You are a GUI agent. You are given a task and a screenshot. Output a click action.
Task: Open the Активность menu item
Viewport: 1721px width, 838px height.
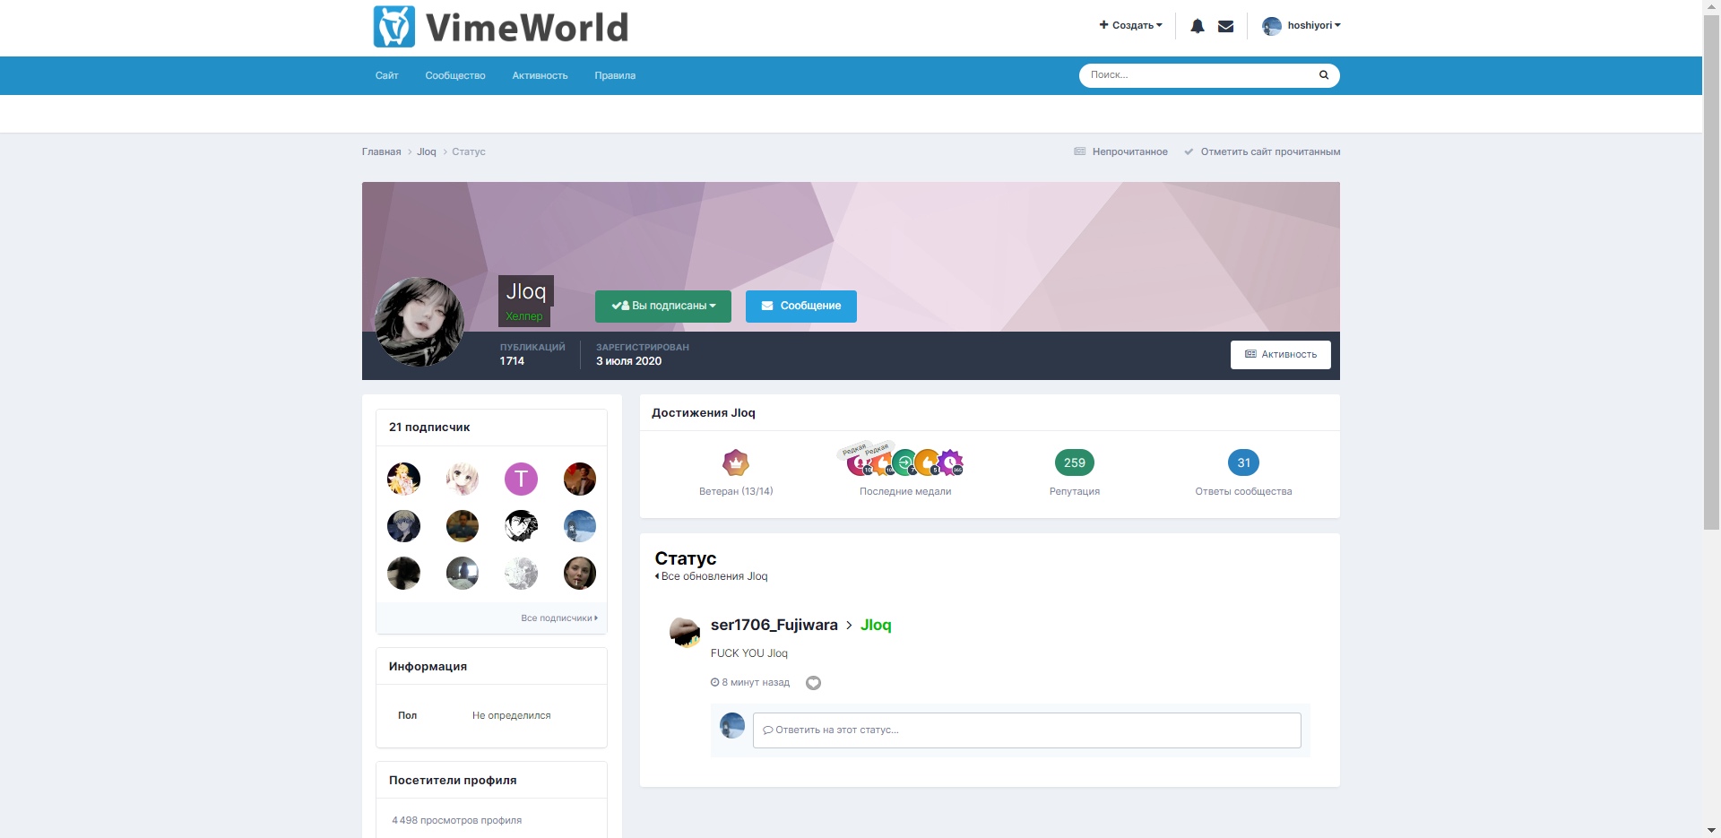(540, 75)
